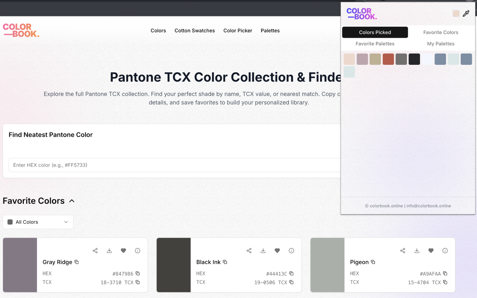The width and height of the screenshot is (477, 298).
Task: Share the Pigeon color
Action: [403, 251]
